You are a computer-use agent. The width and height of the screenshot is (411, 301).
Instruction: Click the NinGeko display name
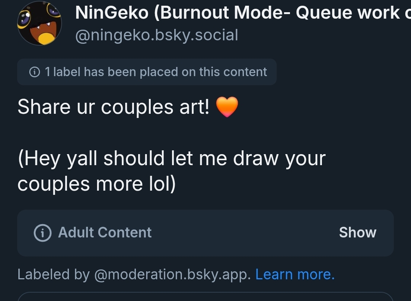[112, 13]
